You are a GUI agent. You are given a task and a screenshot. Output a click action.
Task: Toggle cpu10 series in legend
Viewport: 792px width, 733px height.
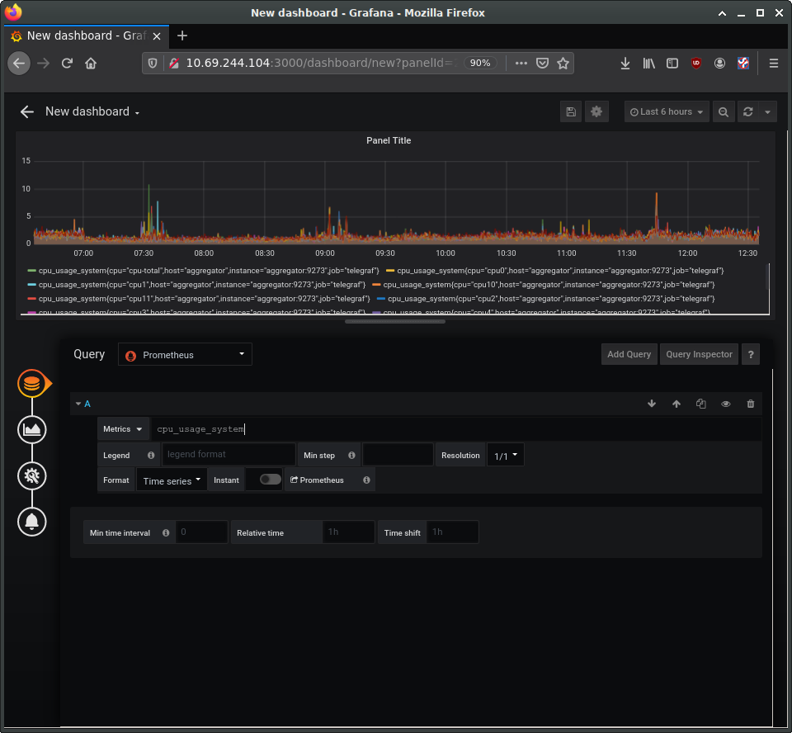[549, 285]
